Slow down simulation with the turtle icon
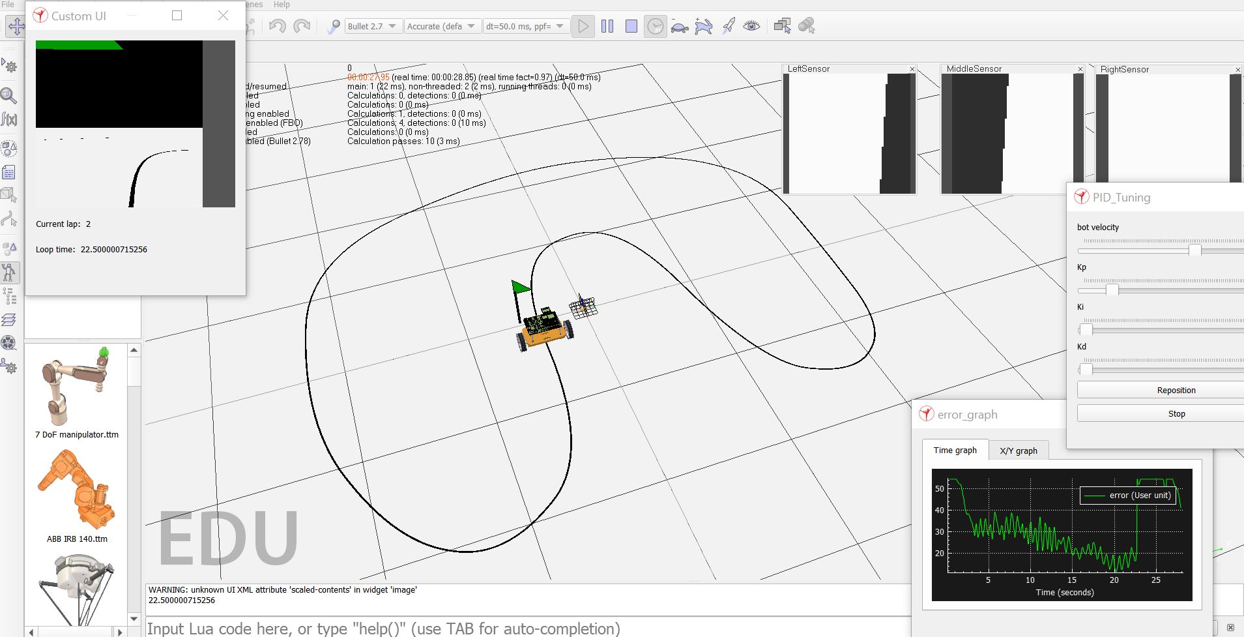The width and height of the screenshot is (1244, 637). (x=680, y=27)
